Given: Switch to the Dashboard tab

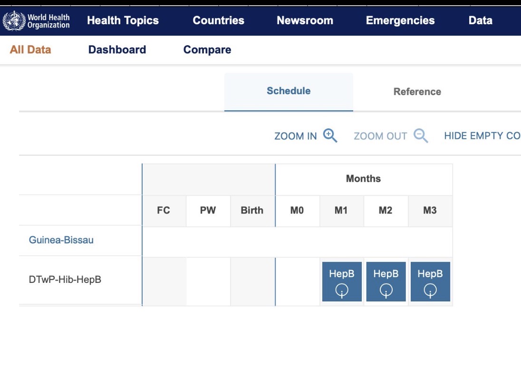Looking at the screenshot, I should point(117,49).
